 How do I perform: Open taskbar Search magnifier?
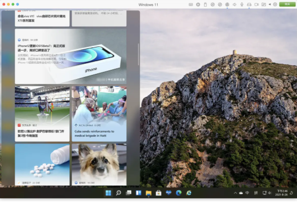118,193
